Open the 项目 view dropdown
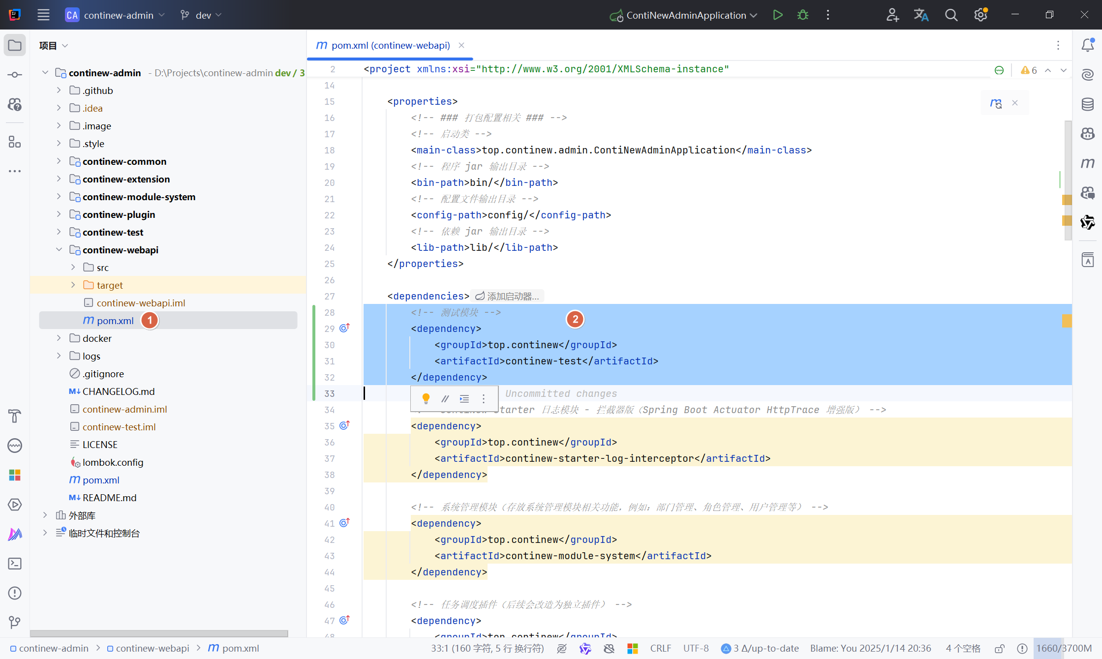The height and width of the screenshot is (659, 1102). click(54, 46)
